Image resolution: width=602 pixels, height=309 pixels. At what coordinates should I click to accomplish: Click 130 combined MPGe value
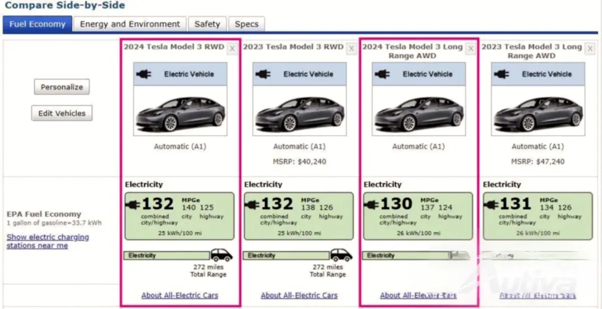tap(396, 204)
